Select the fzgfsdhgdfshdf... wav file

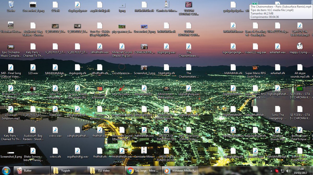pyautogui.click(x=278, y=90)
